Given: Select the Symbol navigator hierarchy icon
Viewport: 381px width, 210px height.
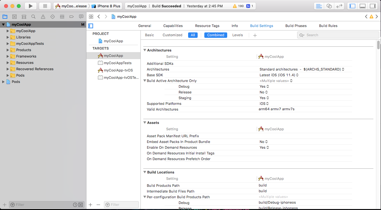Looking at the screenshot, I should (24, 17).
